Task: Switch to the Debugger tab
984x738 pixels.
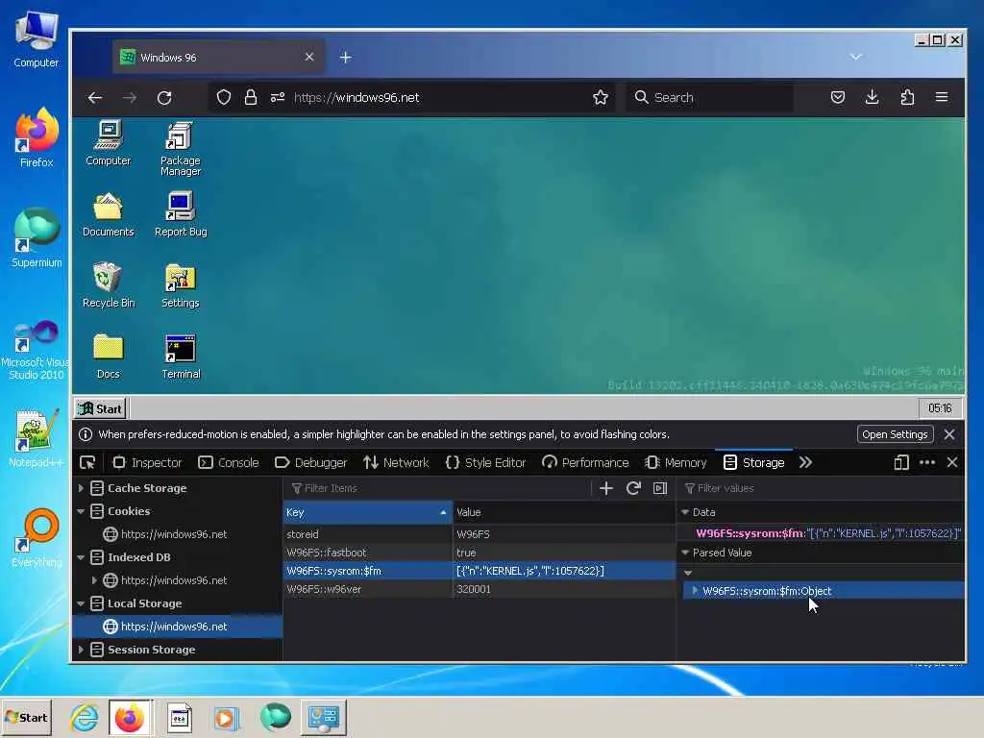Action: pos(310,462)
